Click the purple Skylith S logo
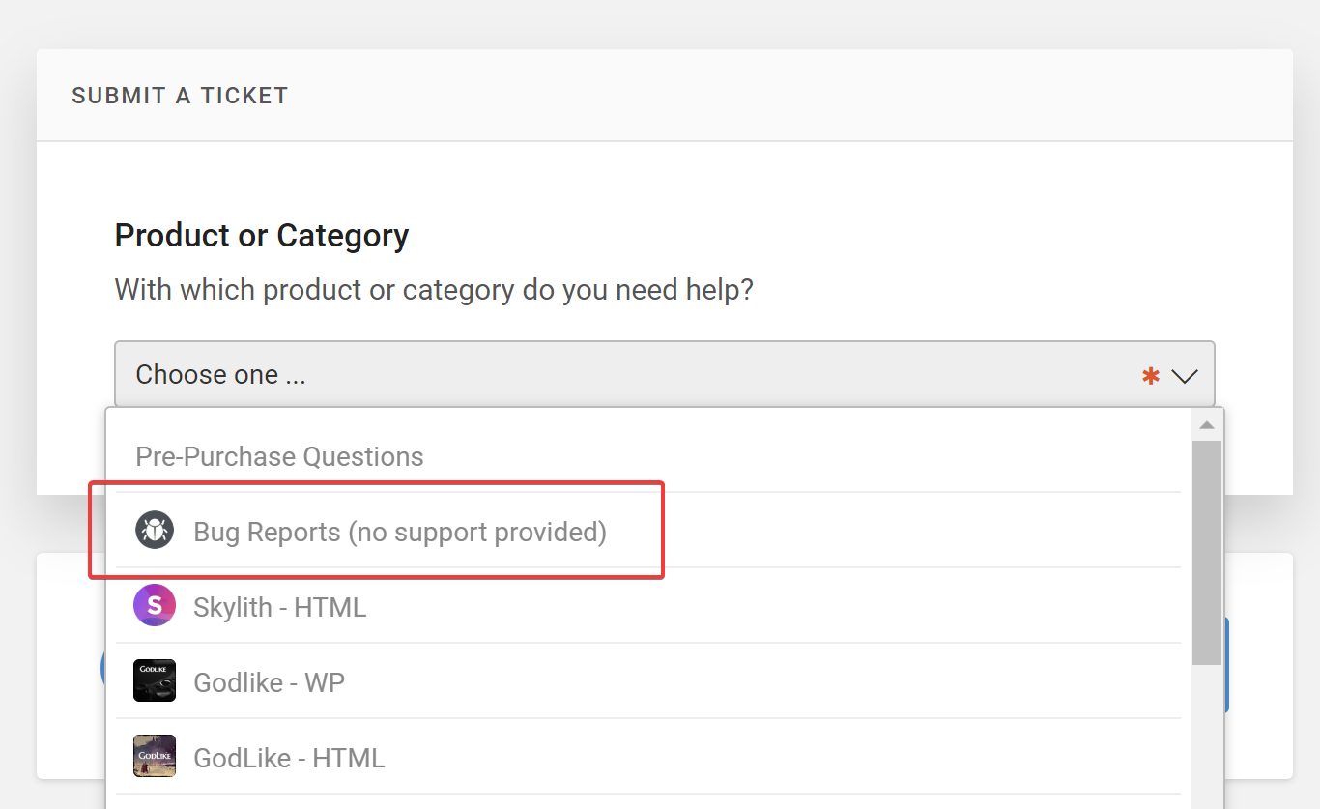 (x=155, y=606)
